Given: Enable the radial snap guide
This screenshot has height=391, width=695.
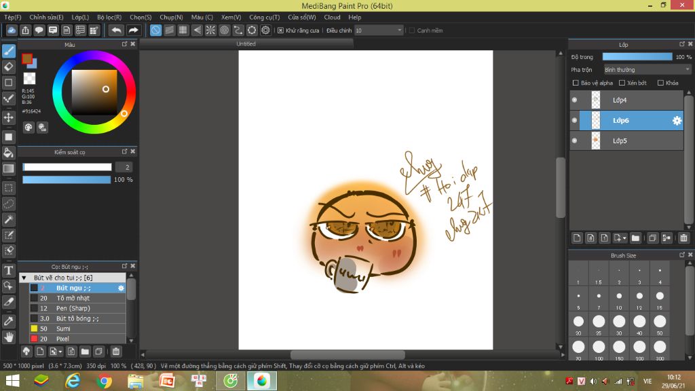Looking at the screenshot, I should pyautogui.click(x=210, y=30).
